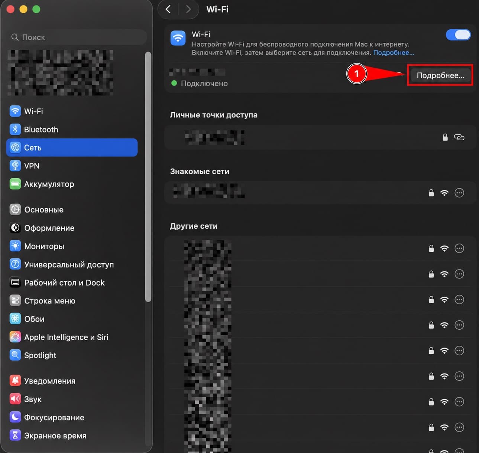Open Обои settings

click(72, 319)
